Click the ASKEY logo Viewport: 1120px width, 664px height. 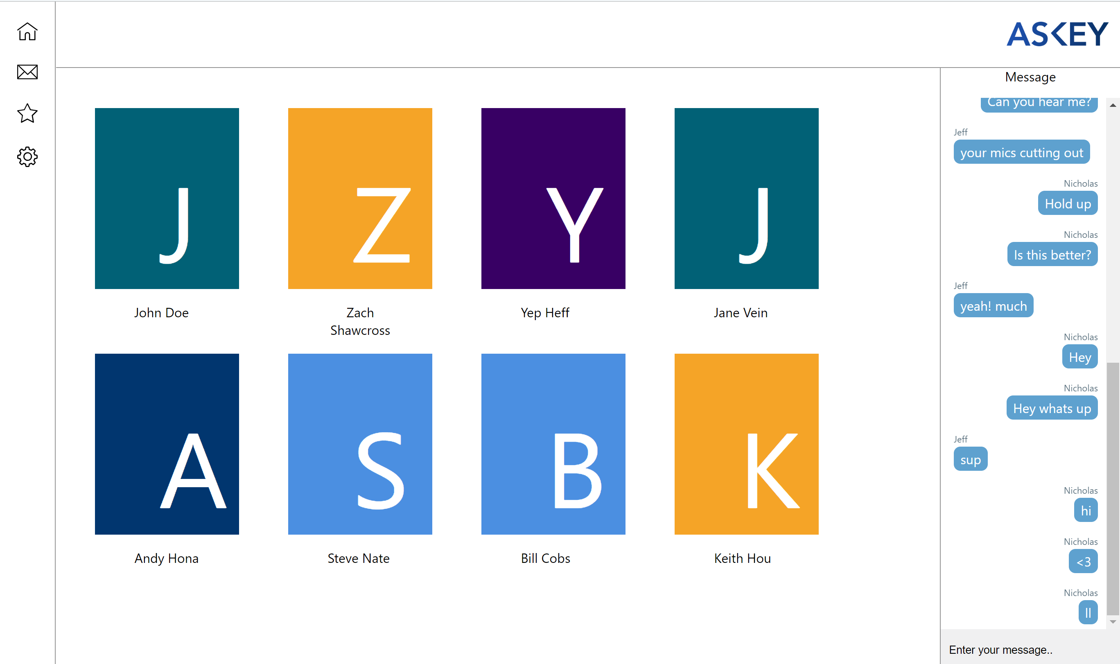[x=1057, y=34]
